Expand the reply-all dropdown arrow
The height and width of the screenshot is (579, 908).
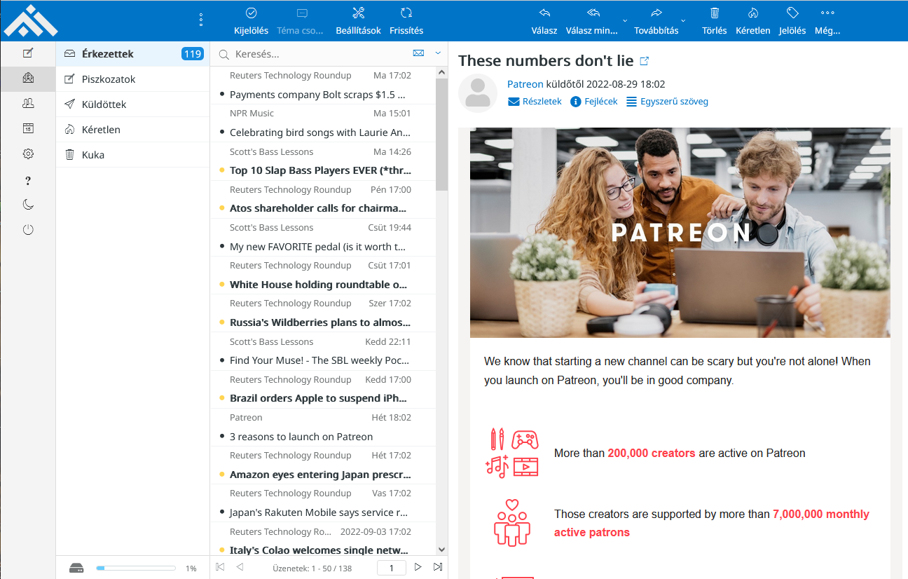coord(626,21)
